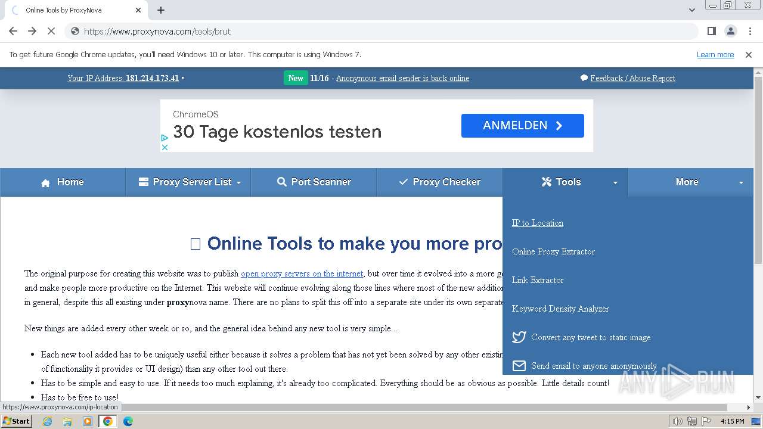Open the side panel icon

(x=711, y=31)
